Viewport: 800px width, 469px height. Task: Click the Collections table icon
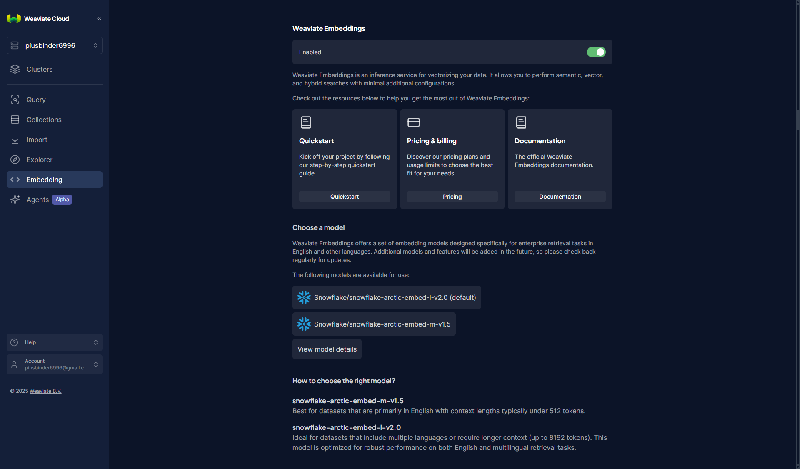click(15, 120)
